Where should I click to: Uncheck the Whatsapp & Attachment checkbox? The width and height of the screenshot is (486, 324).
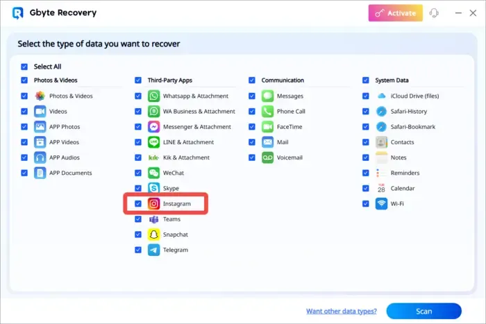(138, 96)
